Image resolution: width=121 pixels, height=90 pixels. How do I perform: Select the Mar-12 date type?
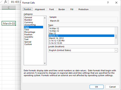(81, 33)
